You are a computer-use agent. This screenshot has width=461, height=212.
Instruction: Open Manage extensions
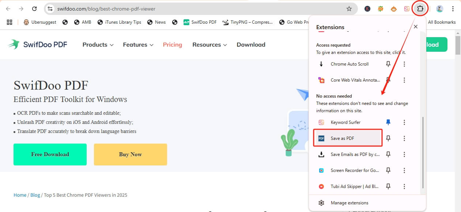pos(367,203)
